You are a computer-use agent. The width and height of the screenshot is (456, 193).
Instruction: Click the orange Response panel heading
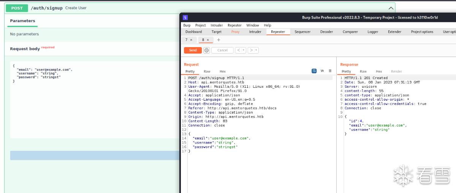click(349, 65)
